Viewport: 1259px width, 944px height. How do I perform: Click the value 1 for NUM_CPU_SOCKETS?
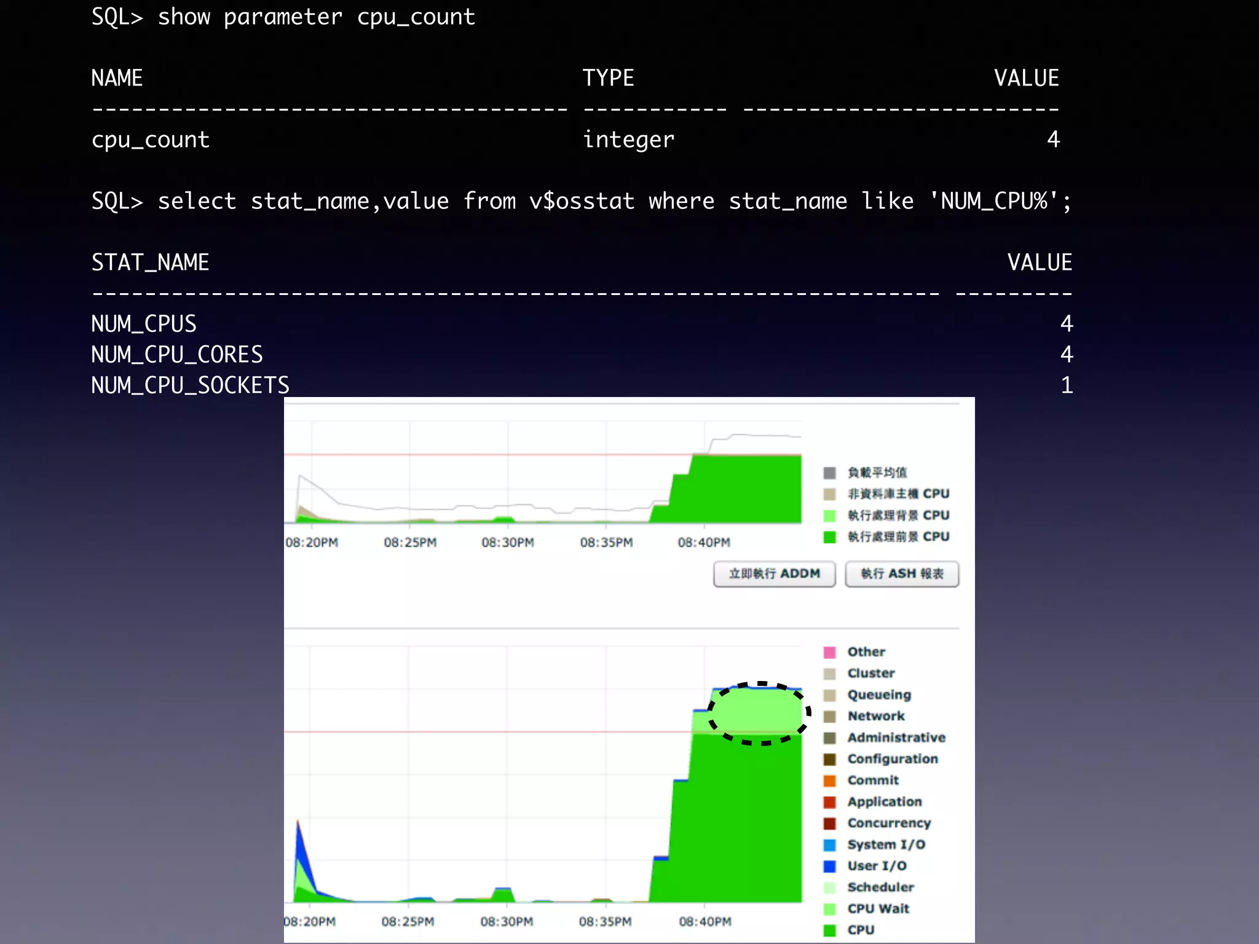[x=1067, y=385]
